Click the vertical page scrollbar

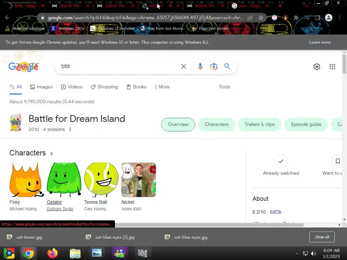(x=344, y=64)
